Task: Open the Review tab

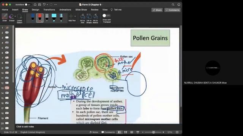Action: 95,10
